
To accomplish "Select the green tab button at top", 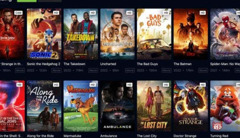I will [x=27, y=1].
